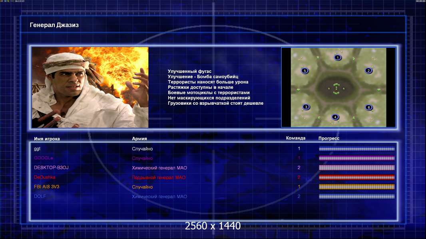
Task: Click 'Химический генерал МАО' in the DESKTOP-B3OJ row
Action: point(159,168)
